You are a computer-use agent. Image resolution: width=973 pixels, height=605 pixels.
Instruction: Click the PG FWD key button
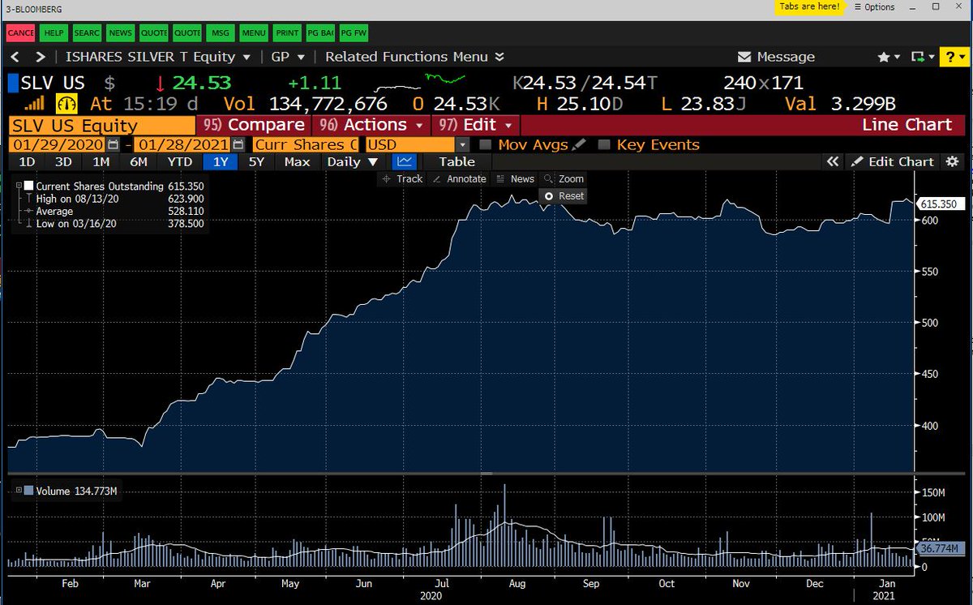click(x=354, y=33)
